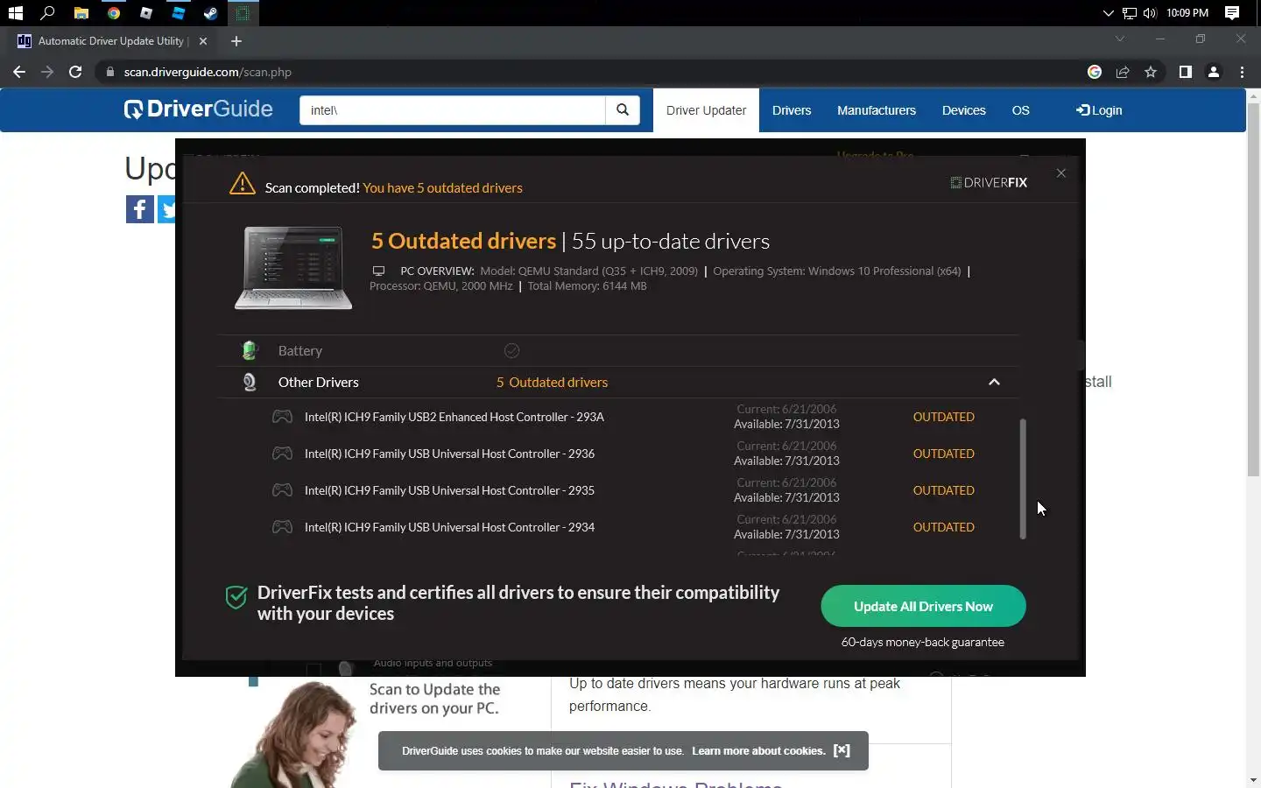Open the Drivers menu item
The height and width of the screenshot is (788, 1261).
coord(792,110)
